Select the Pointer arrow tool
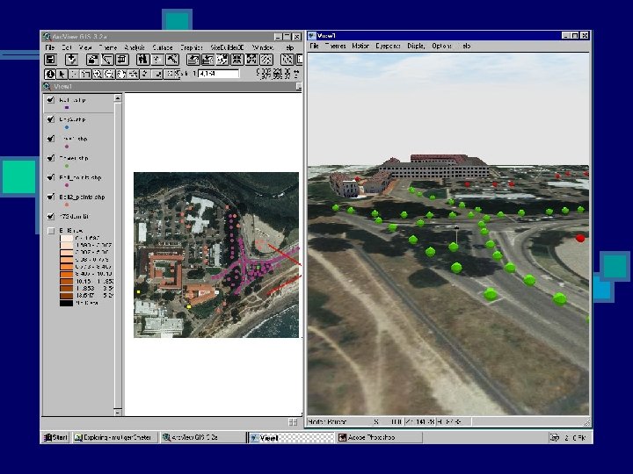This screenshot has width=633, height=474. click(x=63, y=74)
